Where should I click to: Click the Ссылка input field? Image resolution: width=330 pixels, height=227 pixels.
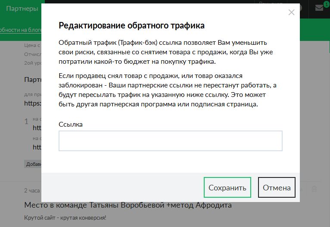[x=170, y=141]
